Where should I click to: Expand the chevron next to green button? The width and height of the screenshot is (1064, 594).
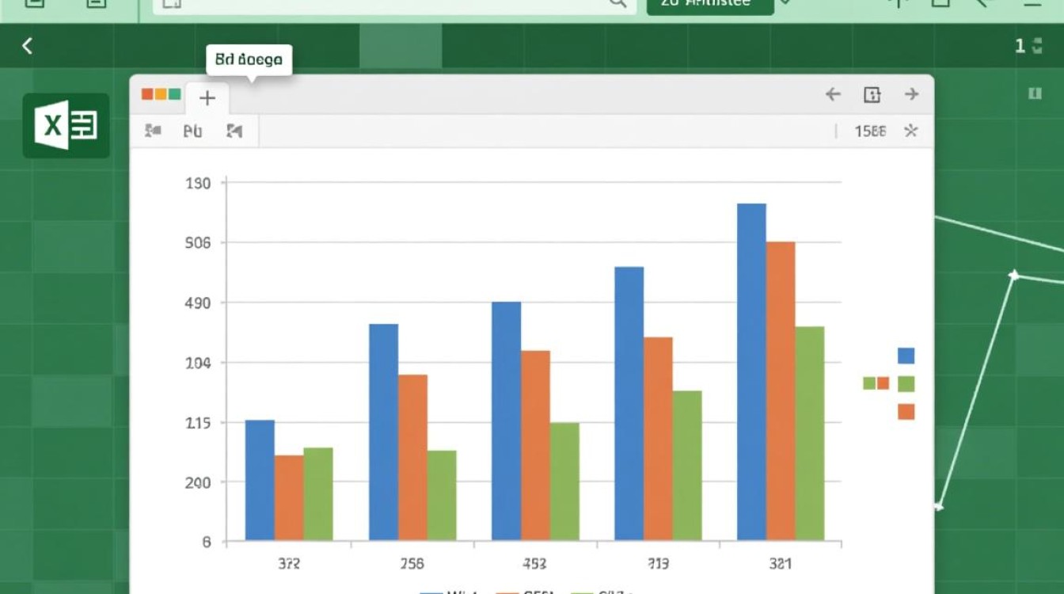[x=785, y=3]
